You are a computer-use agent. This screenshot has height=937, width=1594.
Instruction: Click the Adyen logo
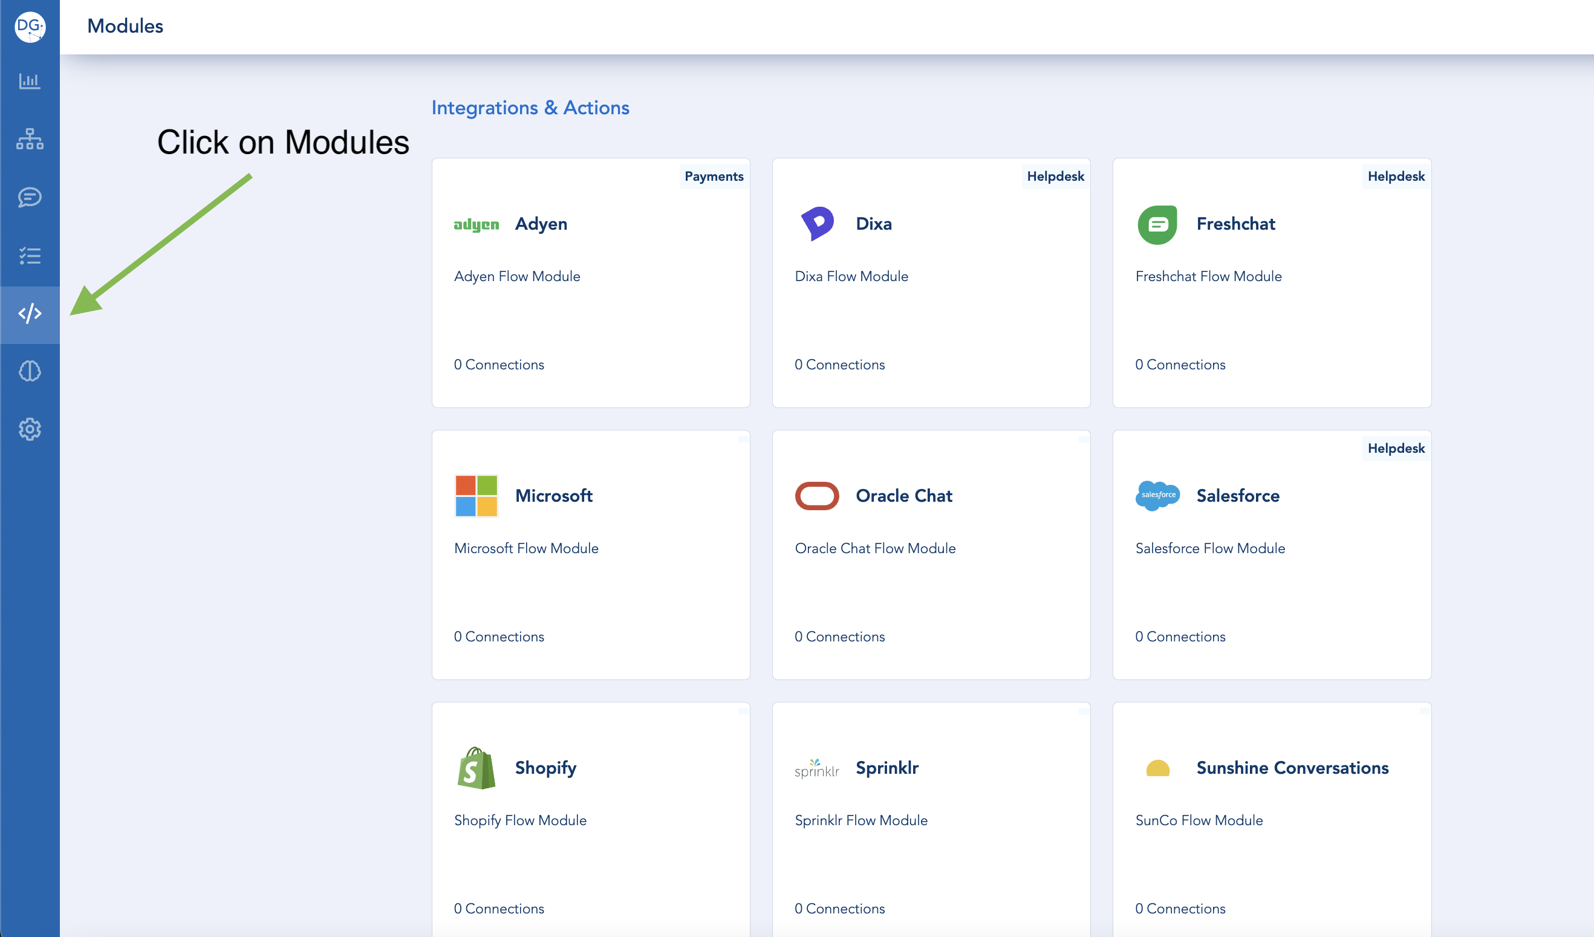point(477,224)
